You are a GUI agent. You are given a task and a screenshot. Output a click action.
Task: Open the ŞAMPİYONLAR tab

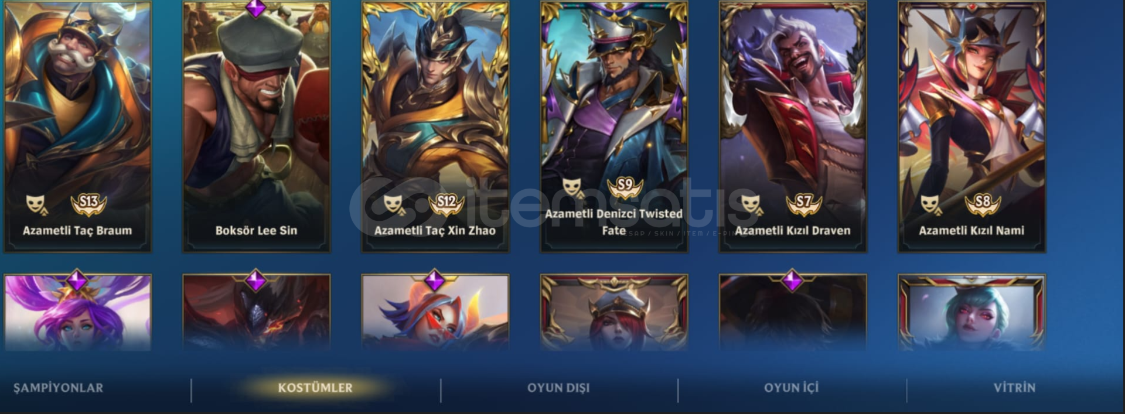point(58,388)
